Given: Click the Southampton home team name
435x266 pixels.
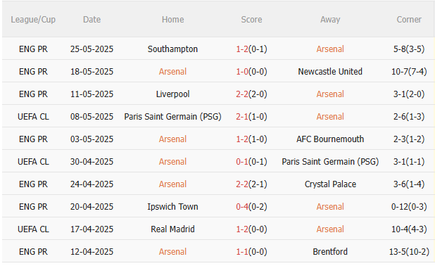Looking at the screenshot, I should click(172, 49).
